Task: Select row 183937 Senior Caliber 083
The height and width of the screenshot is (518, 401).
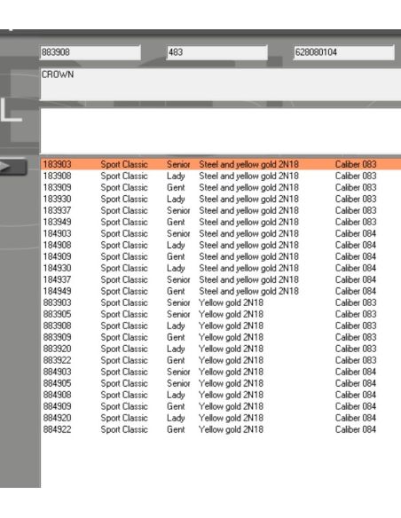Action: click(x=221, y=210)
